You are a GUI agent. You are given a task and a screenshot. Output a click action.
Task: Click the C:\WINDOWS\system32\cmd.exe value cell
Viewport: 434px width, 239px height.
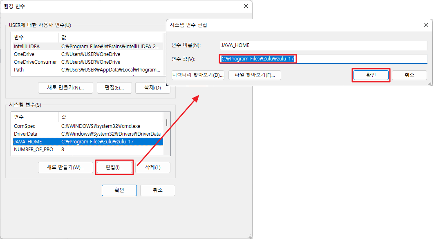(x=101, y=126)
